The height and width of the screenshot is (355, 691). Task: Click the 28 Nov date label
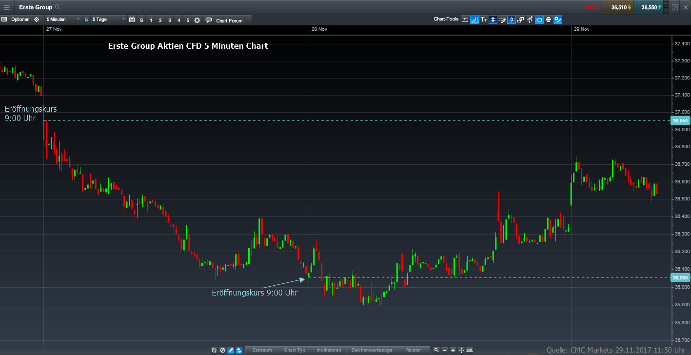coord(319,29)
